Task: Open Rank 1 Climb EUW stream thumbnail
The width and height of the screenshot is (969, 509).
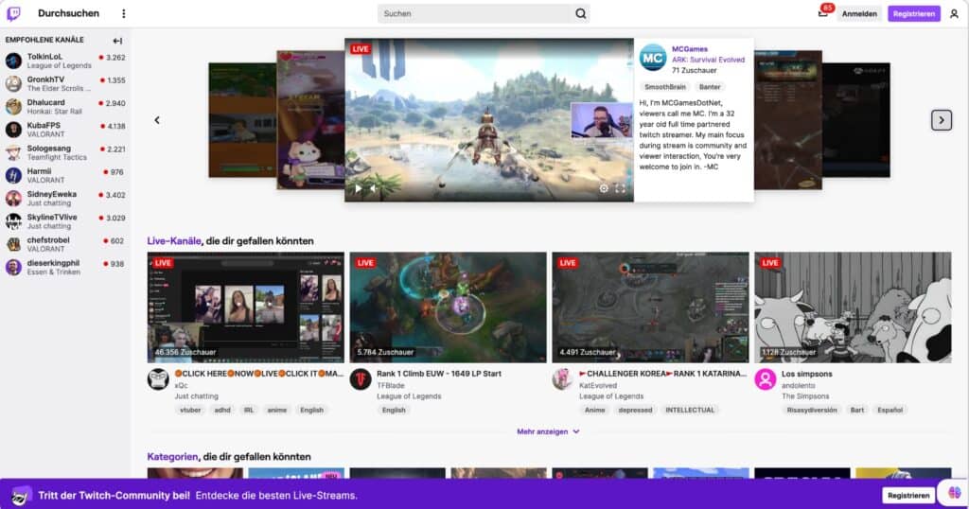Action: [448, 307]
